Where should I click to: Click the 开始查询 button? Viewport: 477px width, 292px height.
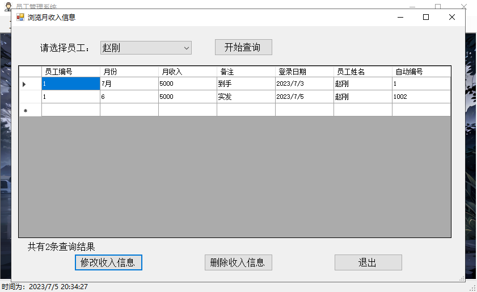click(243, 47)
